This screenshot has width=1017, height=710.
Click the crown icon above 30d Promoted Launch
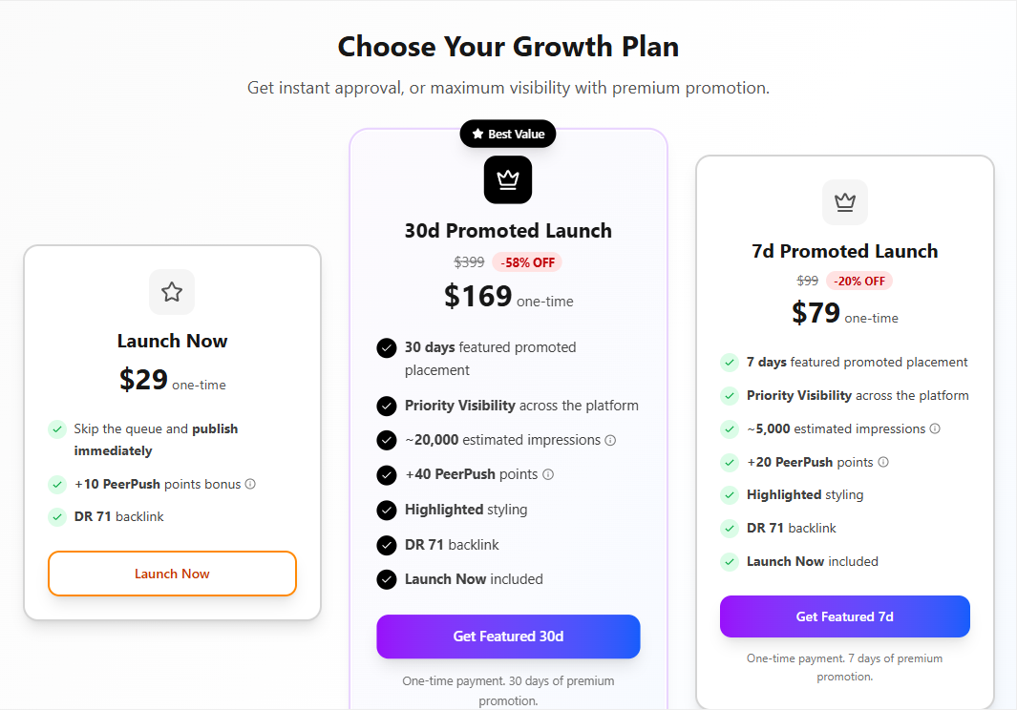[507, 179]
